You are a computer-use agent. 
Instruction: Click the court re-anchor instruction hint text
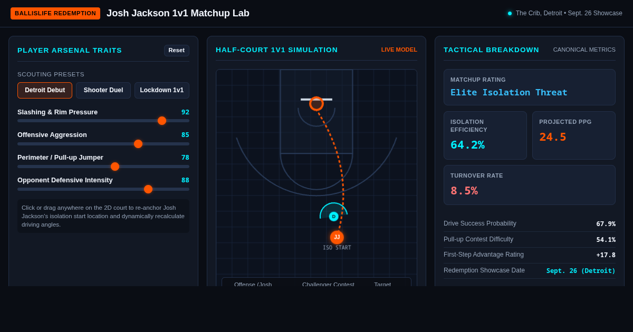coord(103,216)
